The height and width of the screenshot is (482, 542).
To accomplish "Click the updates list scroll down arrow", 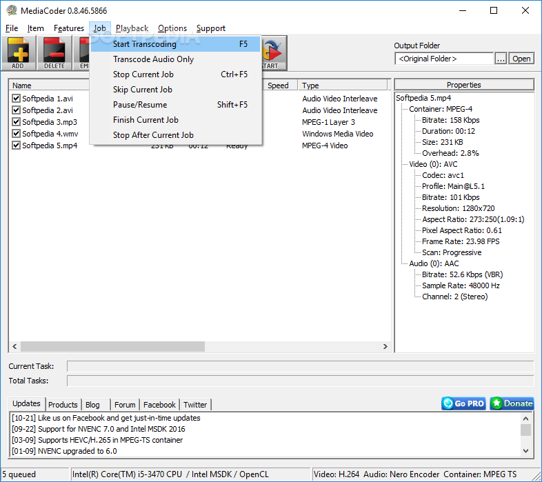I will pos(525,451).
